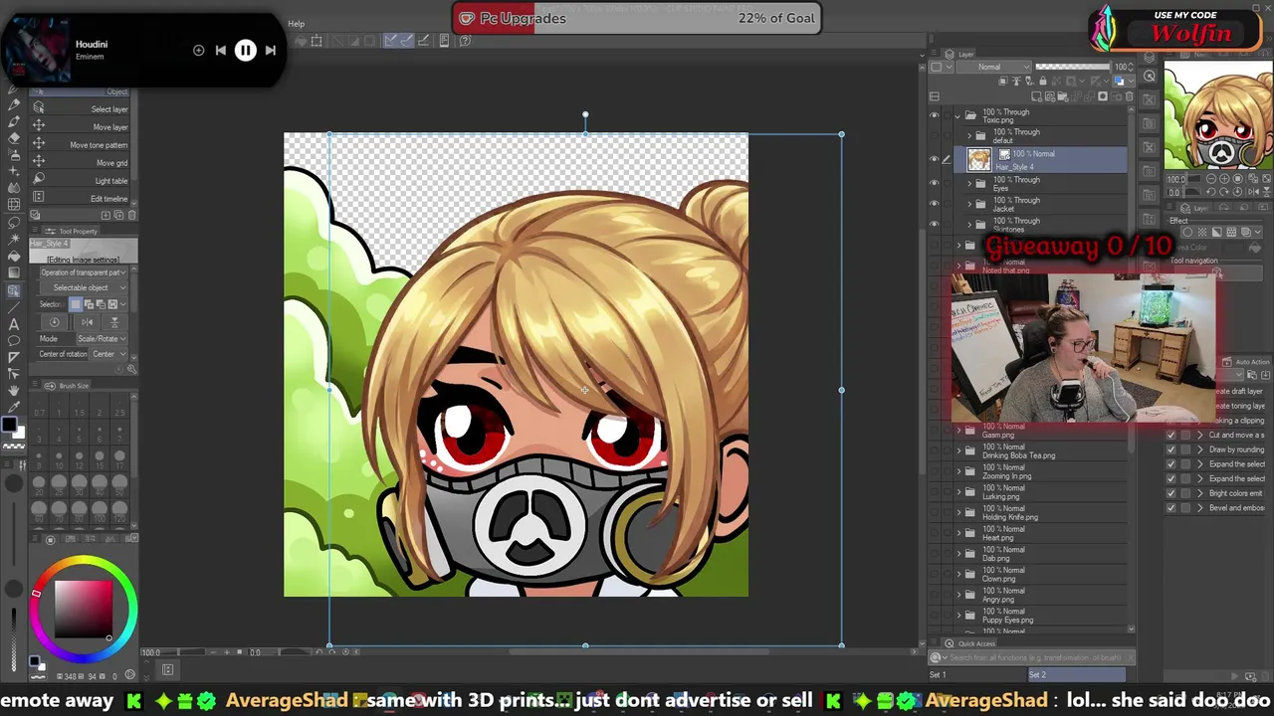Viewport: 1274px width, 716px height.
Task: Click the Hair_Style 4 layer thumbnail
Action: 979,159
